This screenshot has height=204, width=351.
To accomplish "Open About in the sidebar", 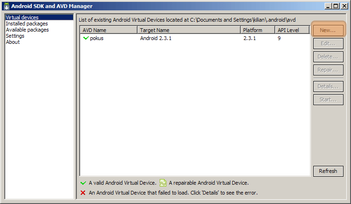I will [13, 42].
